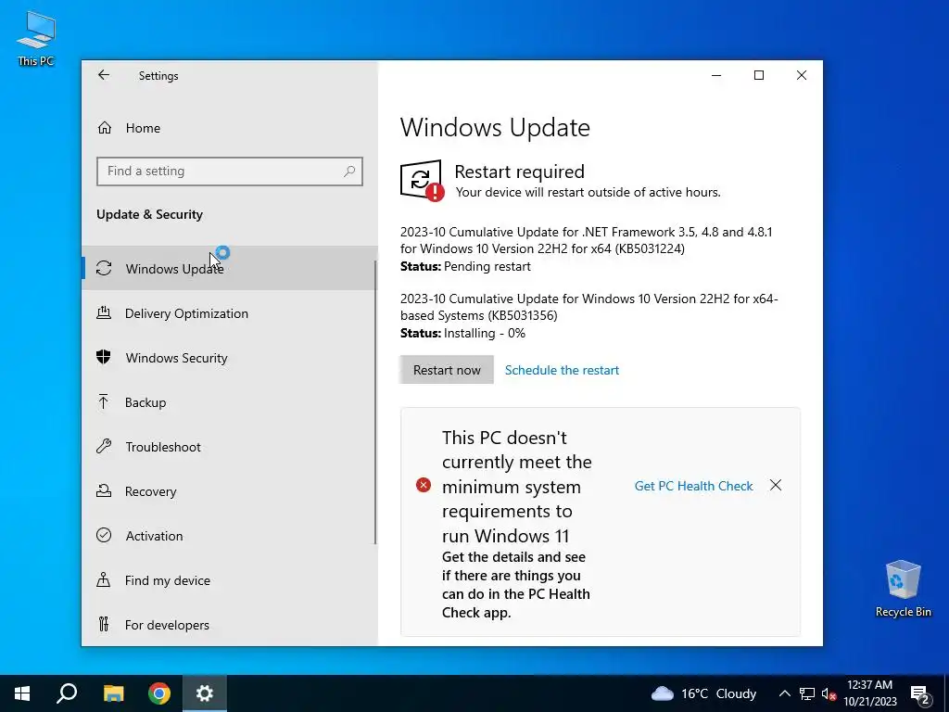Image resolution: width=949 pixels, height=712 pixels.
Task: Click the Status: Installing - 0% text
Action: click(x=463, y=333)
